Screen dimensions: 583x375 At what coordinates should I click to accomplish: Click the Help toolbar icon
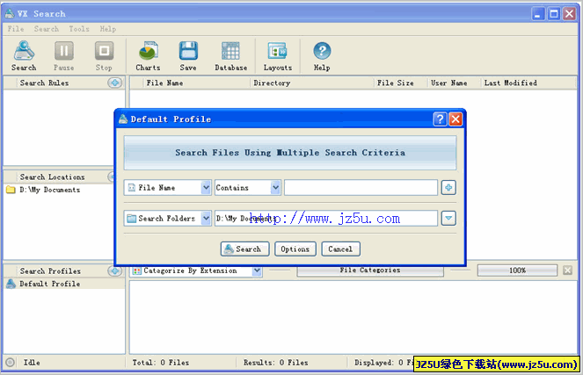click(x=322, y=55)
